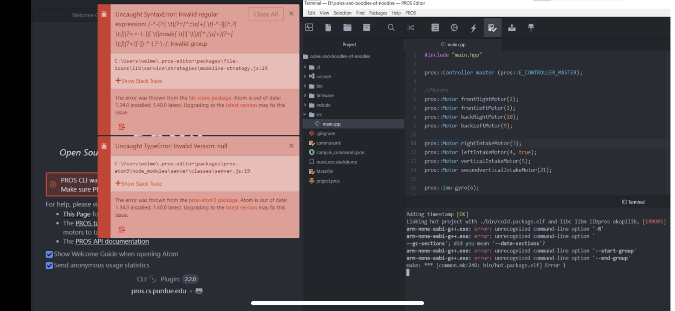Image resolution: width=675 pixels, height=311 pixels.
Task: Open the pros.cs.purdue.edu link
Action: click(x=159, y=291)
